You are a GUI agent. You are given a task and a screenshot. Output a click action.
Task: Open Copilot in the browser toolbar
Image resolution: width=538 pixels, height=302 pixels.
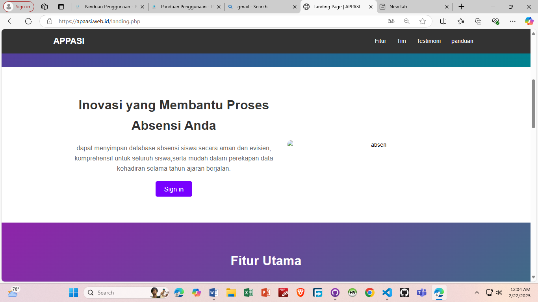529,21
